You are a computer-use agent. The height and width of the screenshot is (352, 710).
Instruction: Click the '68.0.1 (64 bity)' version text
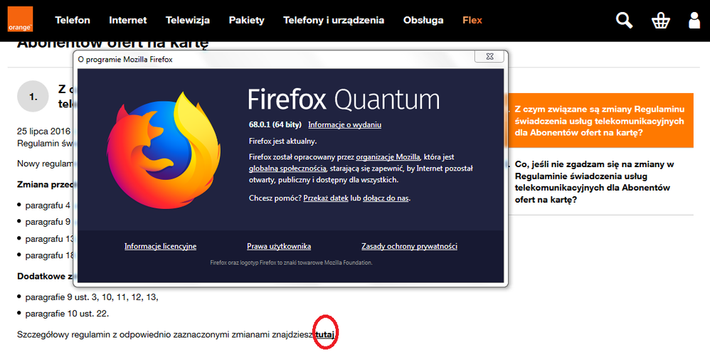point(275,125)
